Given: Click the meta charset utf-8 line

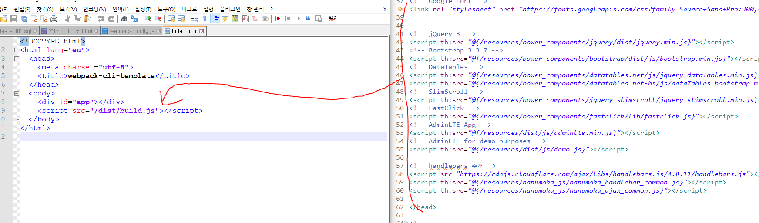Looking at the screenshot, I should (85, 67).
